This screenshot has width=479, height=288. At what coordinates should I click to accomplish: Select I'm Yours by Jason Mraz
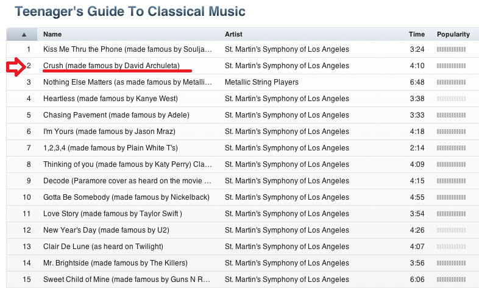click(x=109, y=131)
